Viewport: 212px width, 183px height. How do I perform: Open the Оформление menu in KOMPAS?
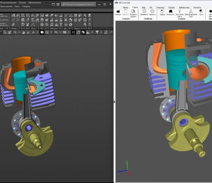pyautogui.click(x=35, y=2)
